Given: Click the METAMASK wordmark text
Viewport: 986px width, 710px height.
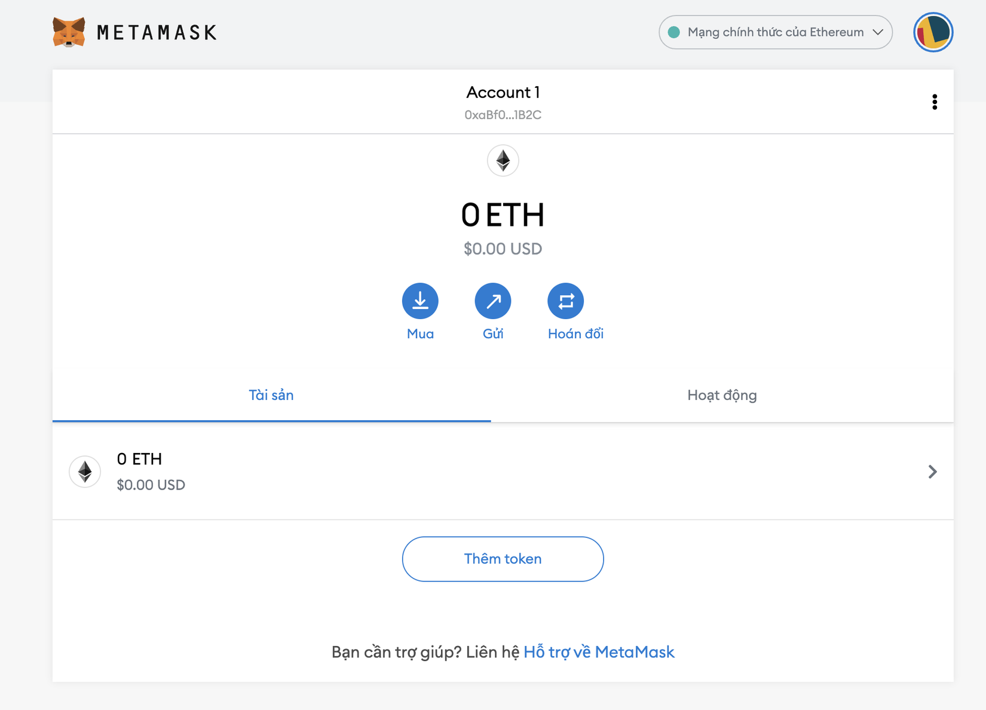Looking at the screenshot, I should pos(157,32).
